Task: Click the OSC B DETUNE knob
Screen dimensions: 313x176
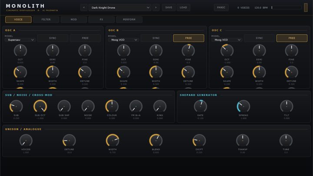Action: coord(188,72)
